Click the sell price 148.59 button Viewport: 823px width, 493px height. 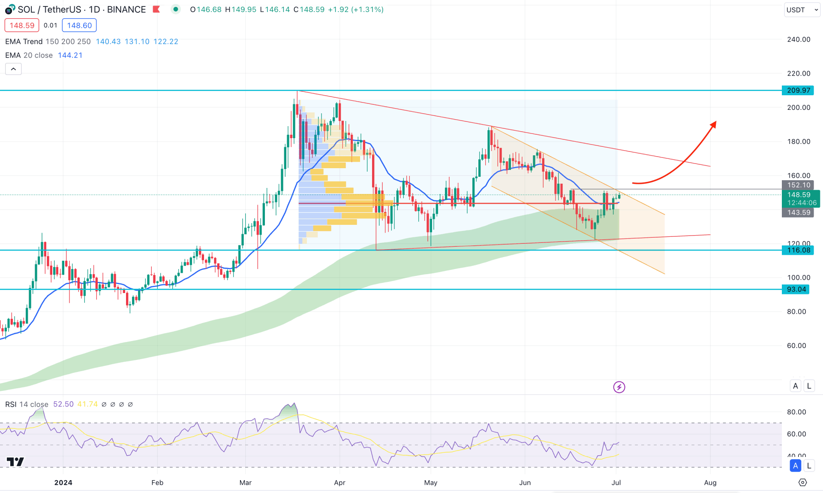coord(22,25)
